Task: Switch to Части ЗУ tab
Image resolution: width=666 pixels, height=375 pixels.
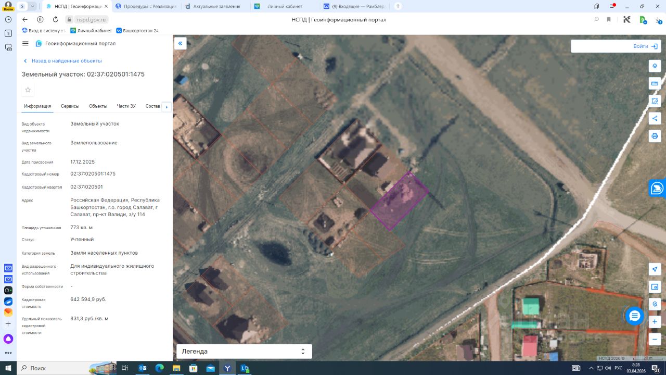Action: click(126, 106)
